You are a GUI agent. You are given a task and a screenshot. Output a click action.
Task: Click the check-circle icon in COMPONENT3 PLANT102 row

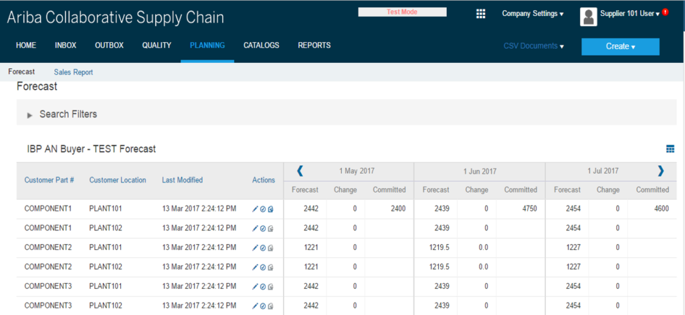[x=263, y=306]
